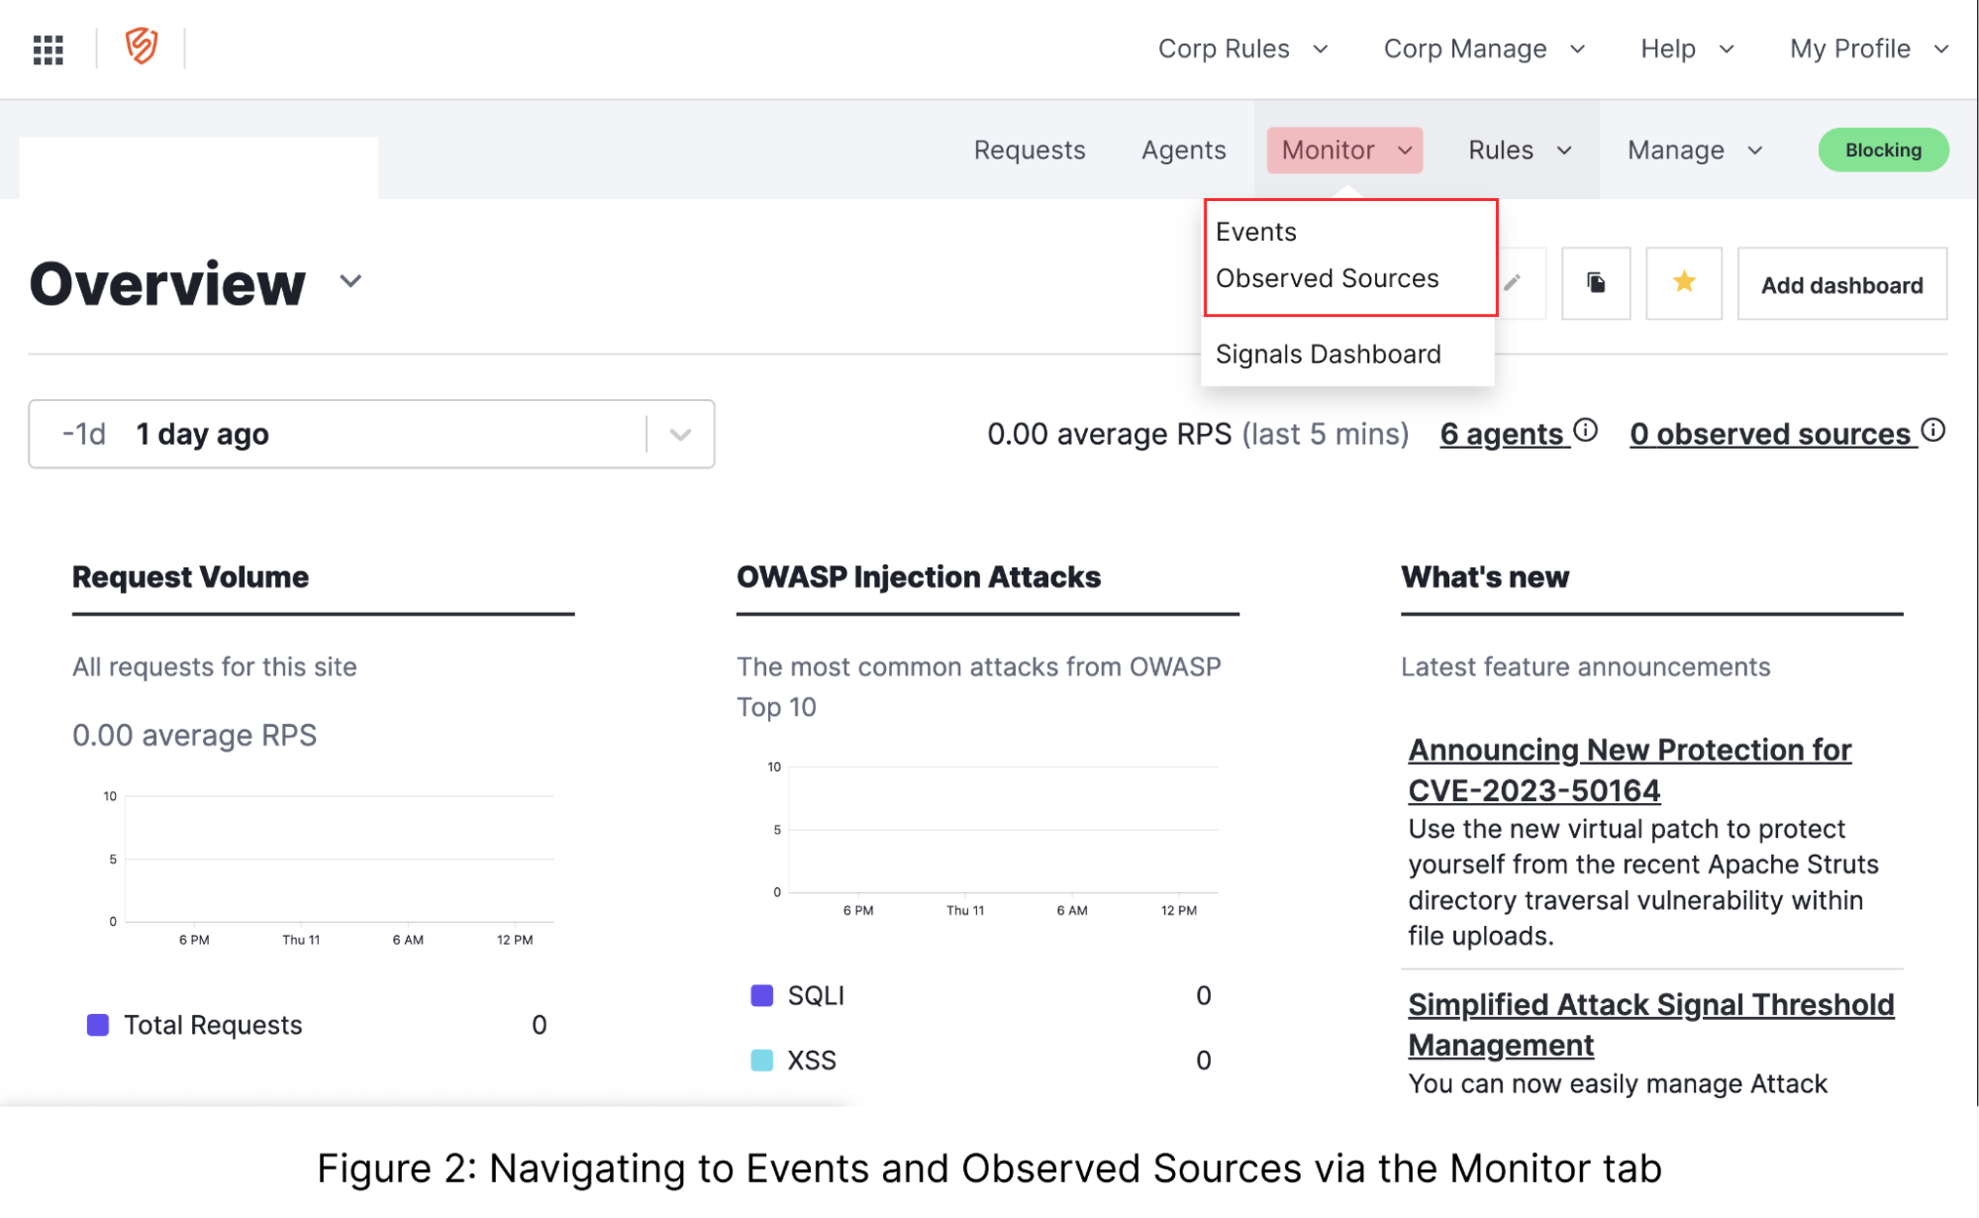Toggle the XSS legend series
Image resolution: width=1979 pixels, height=1218 pixels.
tap(761, 1061)
